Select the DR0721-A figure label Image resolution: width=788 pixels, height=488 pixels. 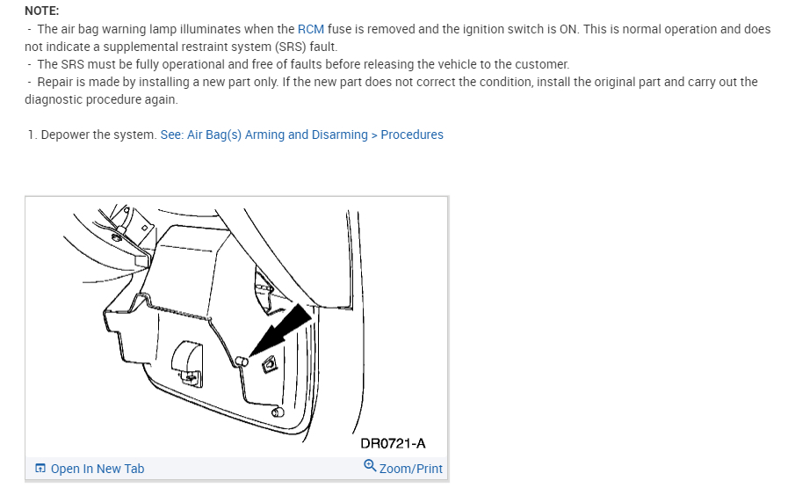tap(393, 443)
